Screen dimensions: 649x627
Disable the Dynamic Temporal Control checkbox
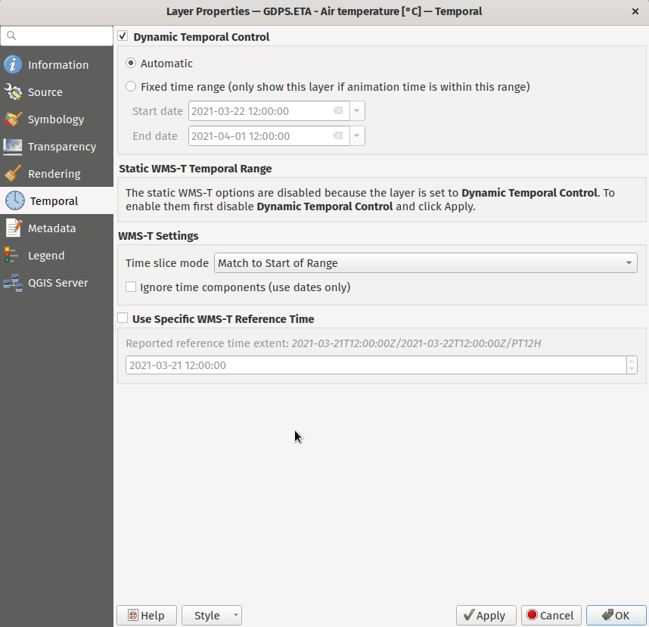(123, 36)
